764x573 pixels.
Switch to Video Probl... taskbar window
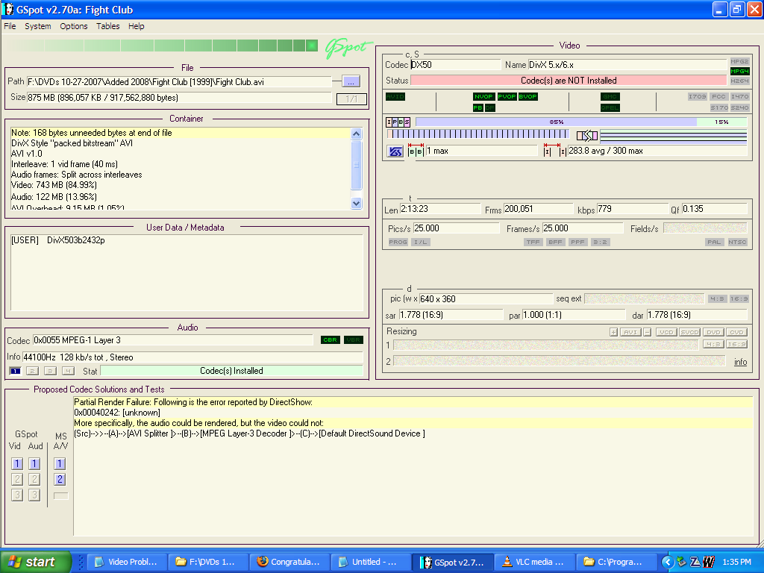click(x=127, y=562)
